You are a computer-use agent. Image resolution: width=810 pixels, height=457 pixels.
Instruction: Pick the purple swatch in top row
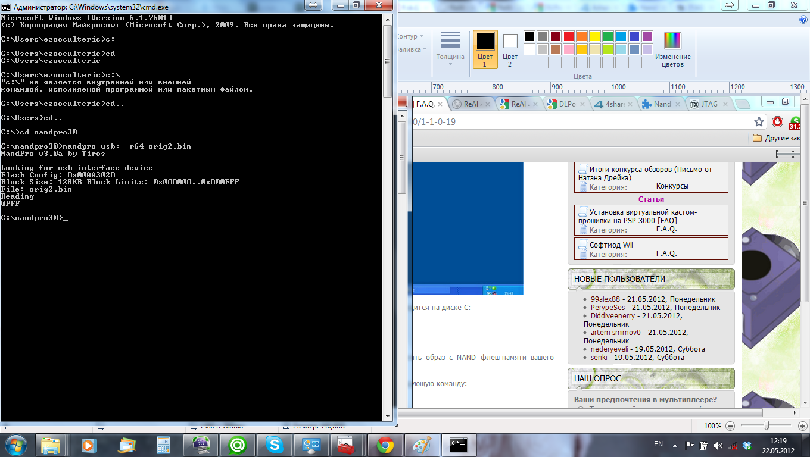[647, 36]
